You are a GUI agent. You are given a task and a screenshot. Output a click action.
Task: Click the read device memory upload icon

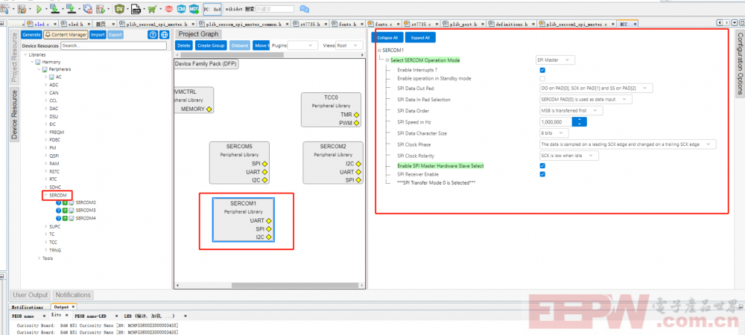coord(70,8)
